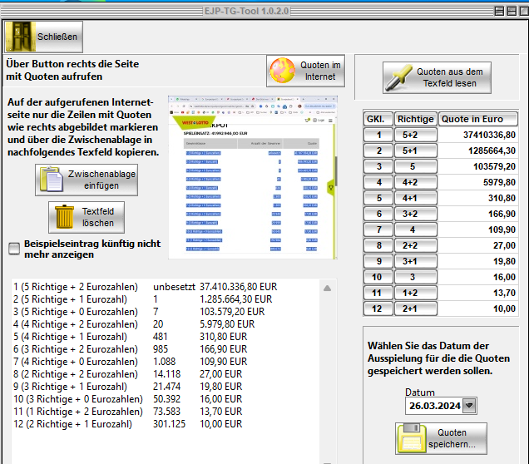
Task: Select table cell '13,70'
Action: coord(478,293)
